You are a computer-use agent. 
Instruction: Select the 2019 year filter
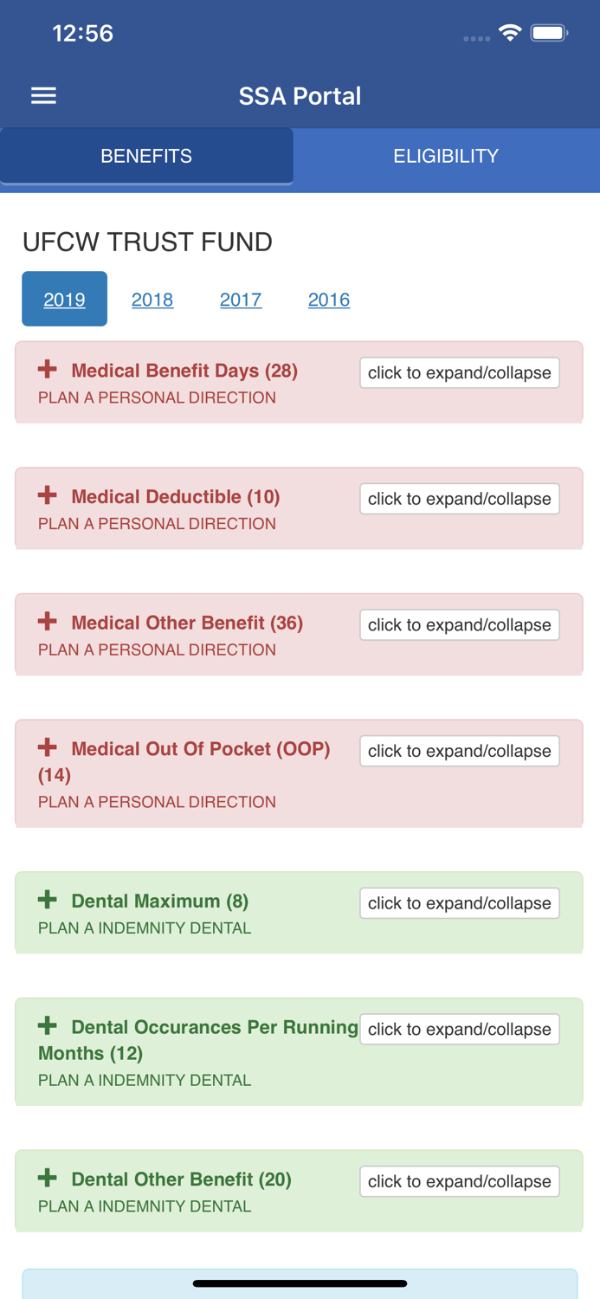[64, 299]
